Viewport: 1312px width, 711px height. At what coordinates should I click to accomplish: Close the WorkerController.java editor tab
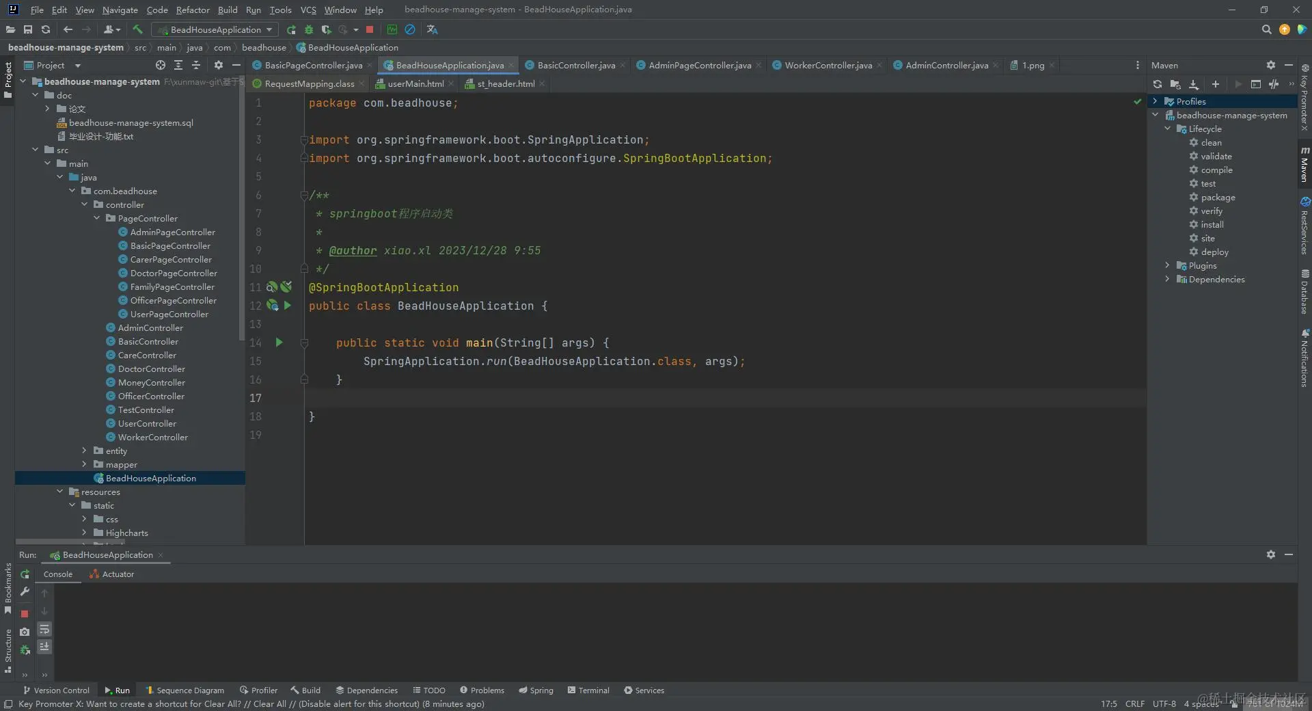pyautogui.click(x=879, y=66)
